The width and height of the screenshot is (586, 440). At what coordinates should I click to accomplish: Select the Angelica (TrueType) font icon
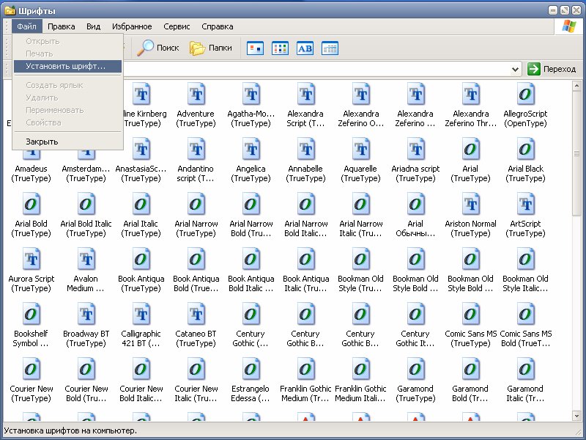(251, 149)
